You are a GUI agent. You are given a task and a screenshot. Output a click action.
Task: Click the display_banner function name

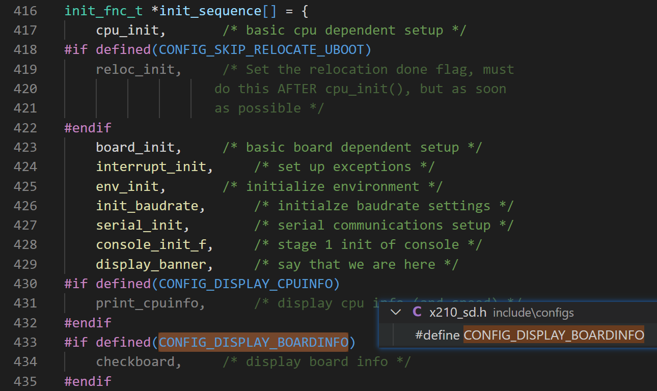pyautogui.click(x=151, y=264)
